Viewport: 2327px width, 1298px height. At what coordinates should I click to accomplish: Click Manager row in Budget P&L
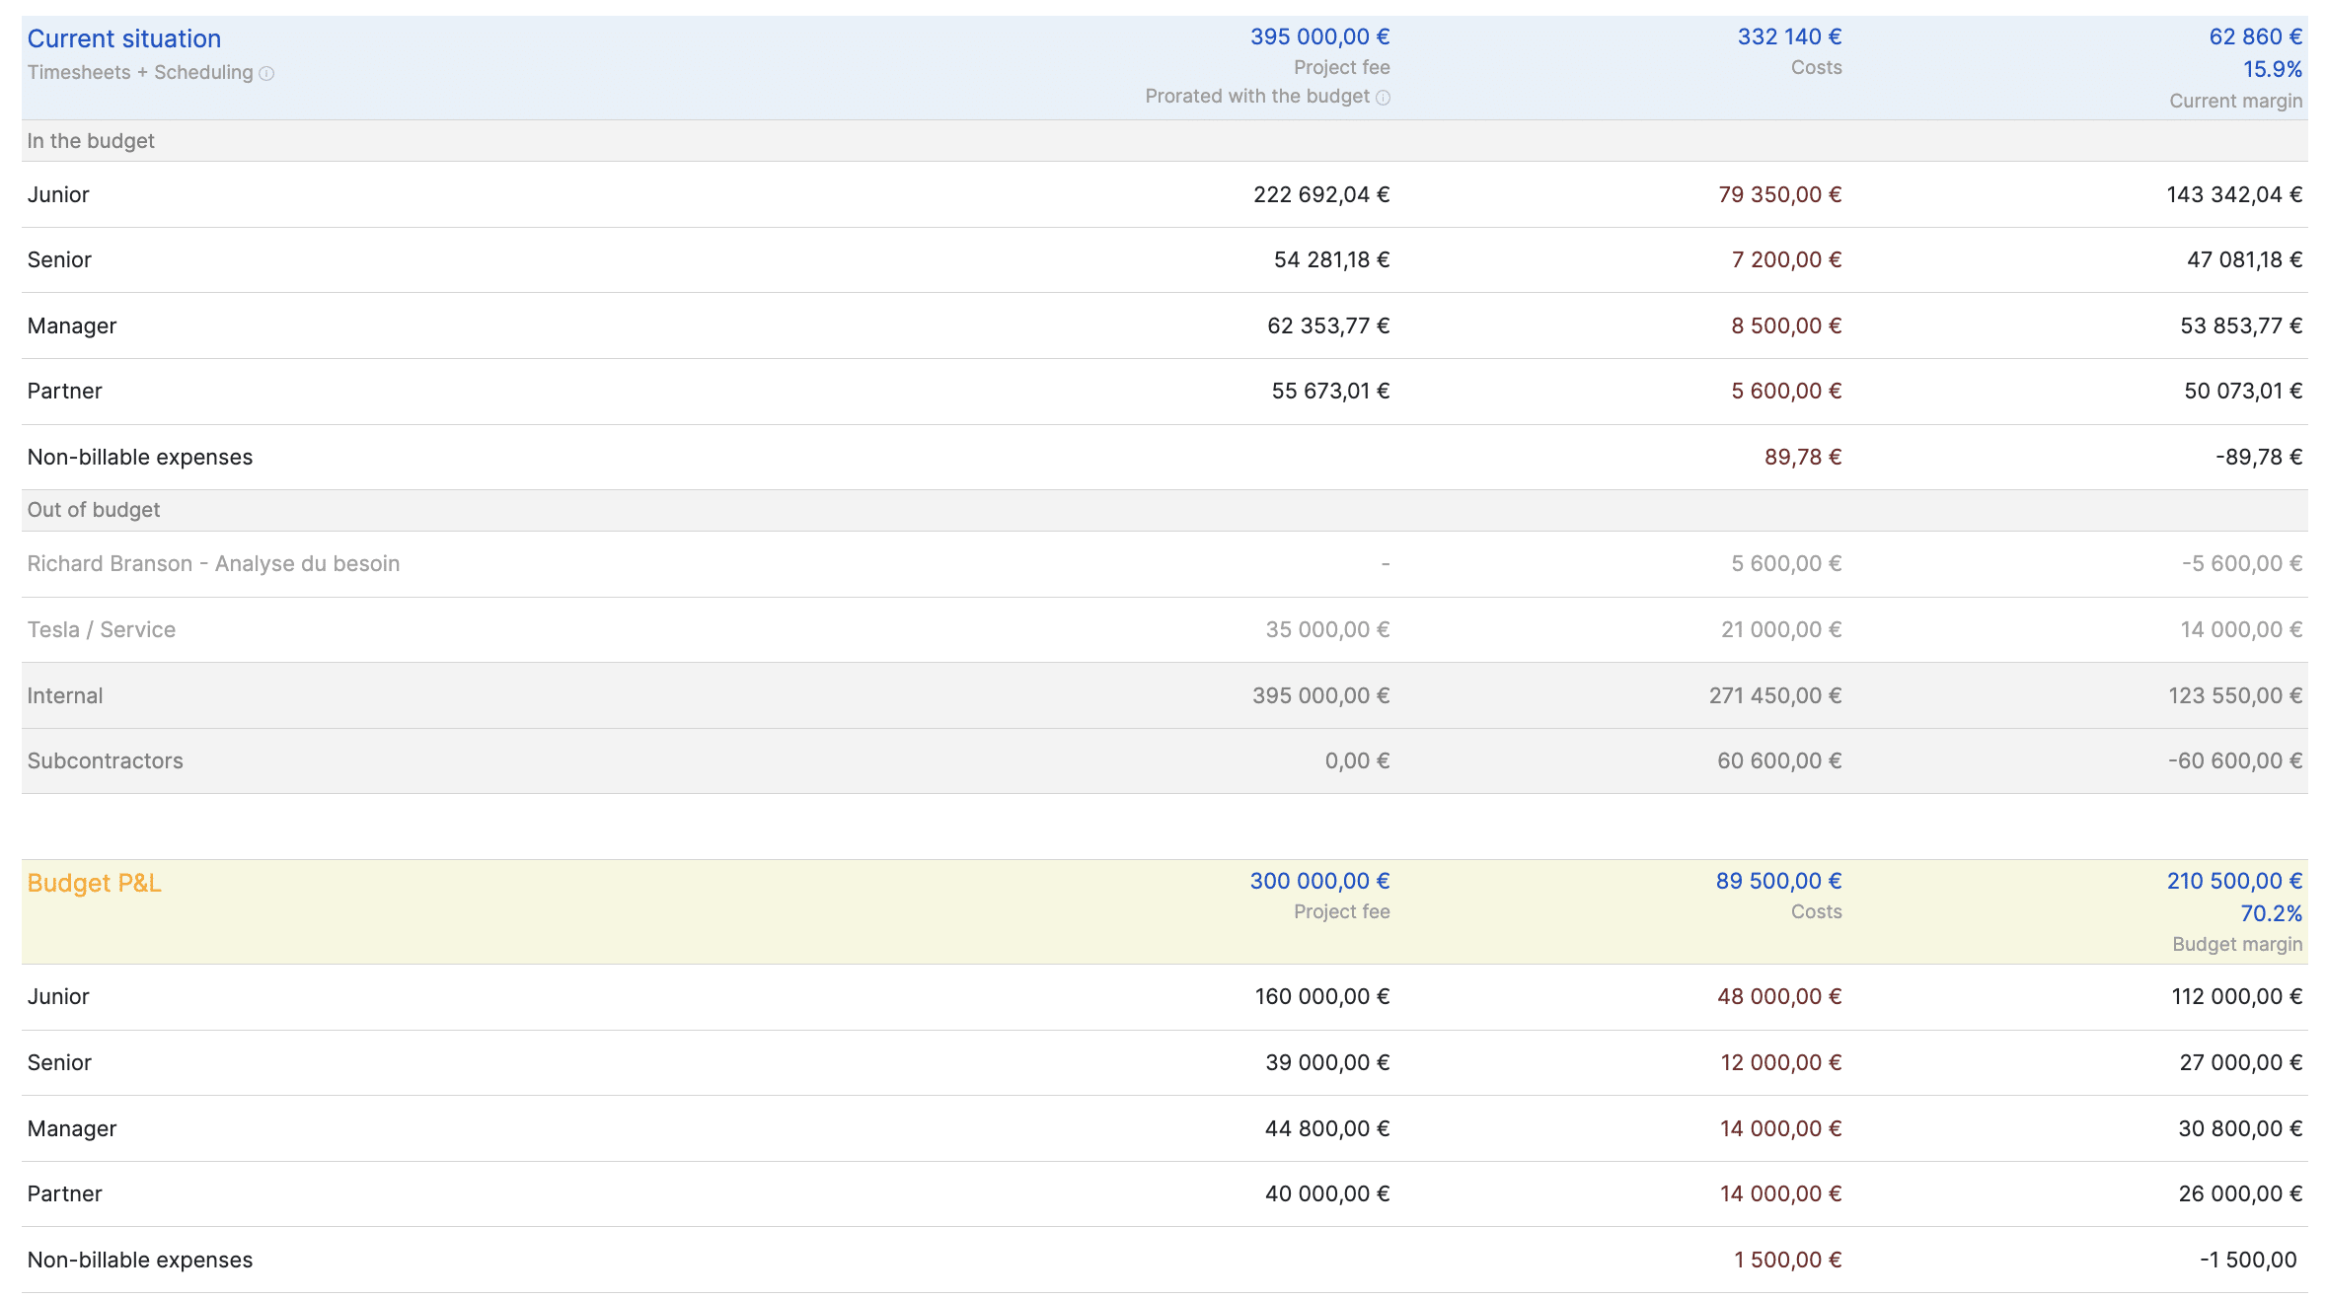(x=72, y=1128)
